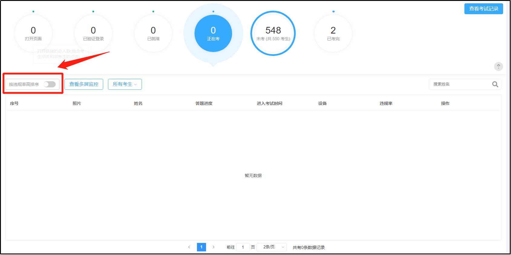Viewport: 511px width, 255px height.
Task: Click the 进入考试时间 column header
Action: point(269,103)
